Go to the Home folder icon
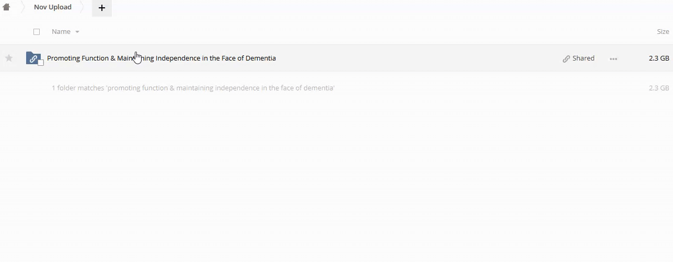Viewport: 673px width, 262px height. [x=6, y=7]
